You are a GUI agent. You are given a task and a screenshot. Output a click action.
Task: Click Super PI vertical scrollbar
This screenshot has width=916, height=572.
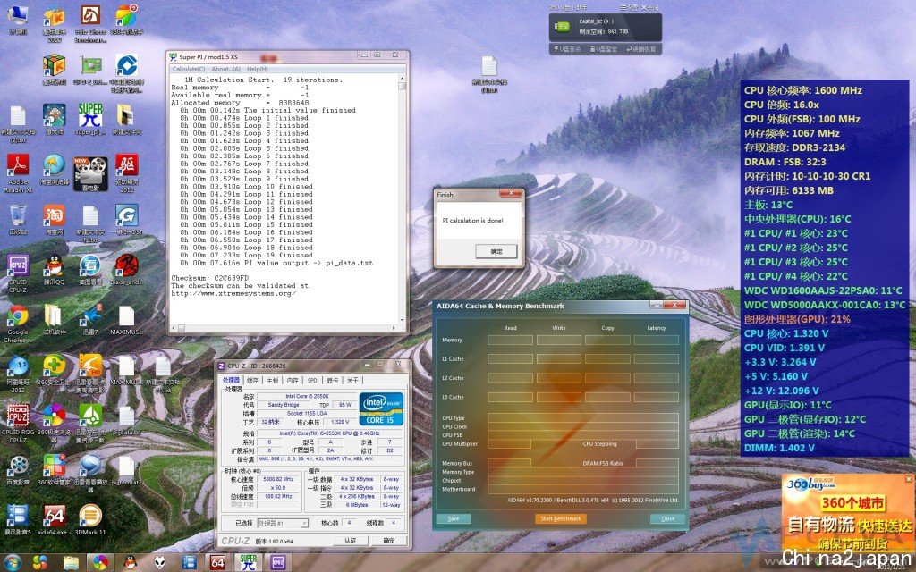click(402, 198)
